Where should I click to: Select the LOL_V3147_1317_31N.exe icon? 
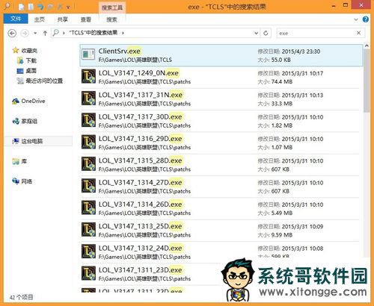point(88,99)
